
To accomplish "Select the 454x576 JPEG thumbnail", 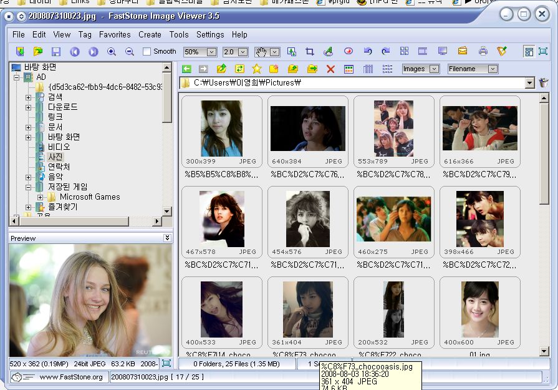I will coord(308,222).
